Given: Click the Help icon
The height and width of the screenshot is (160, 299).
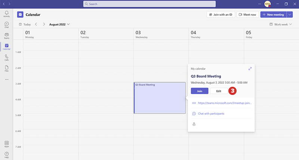Looking at the screenshot, I should point(7,155).
